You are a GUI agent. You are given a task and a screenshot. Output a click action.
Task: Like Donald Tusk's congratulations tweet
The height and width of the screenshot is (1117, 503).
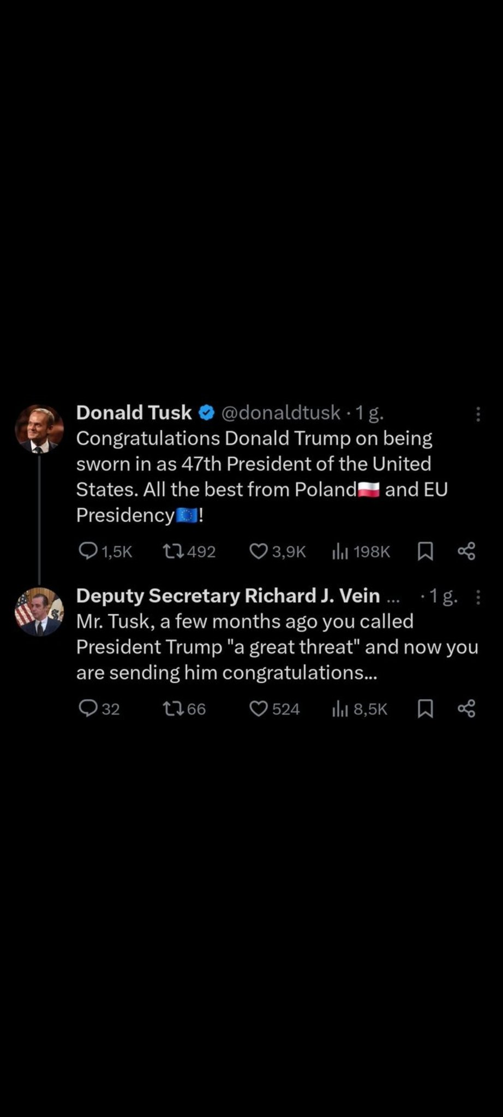pos(258,551)
